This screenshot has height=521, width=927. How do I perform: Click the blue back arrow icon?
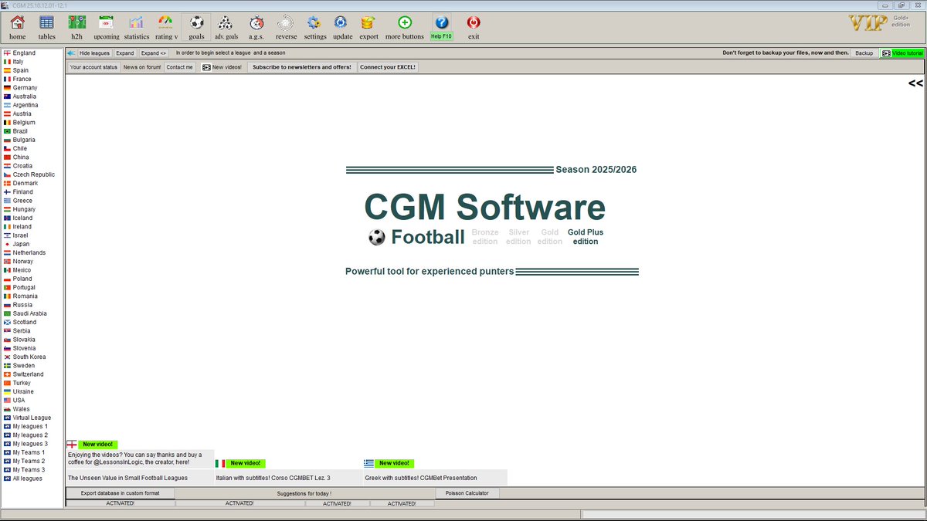pyautogui.click(x=71, y=53)
